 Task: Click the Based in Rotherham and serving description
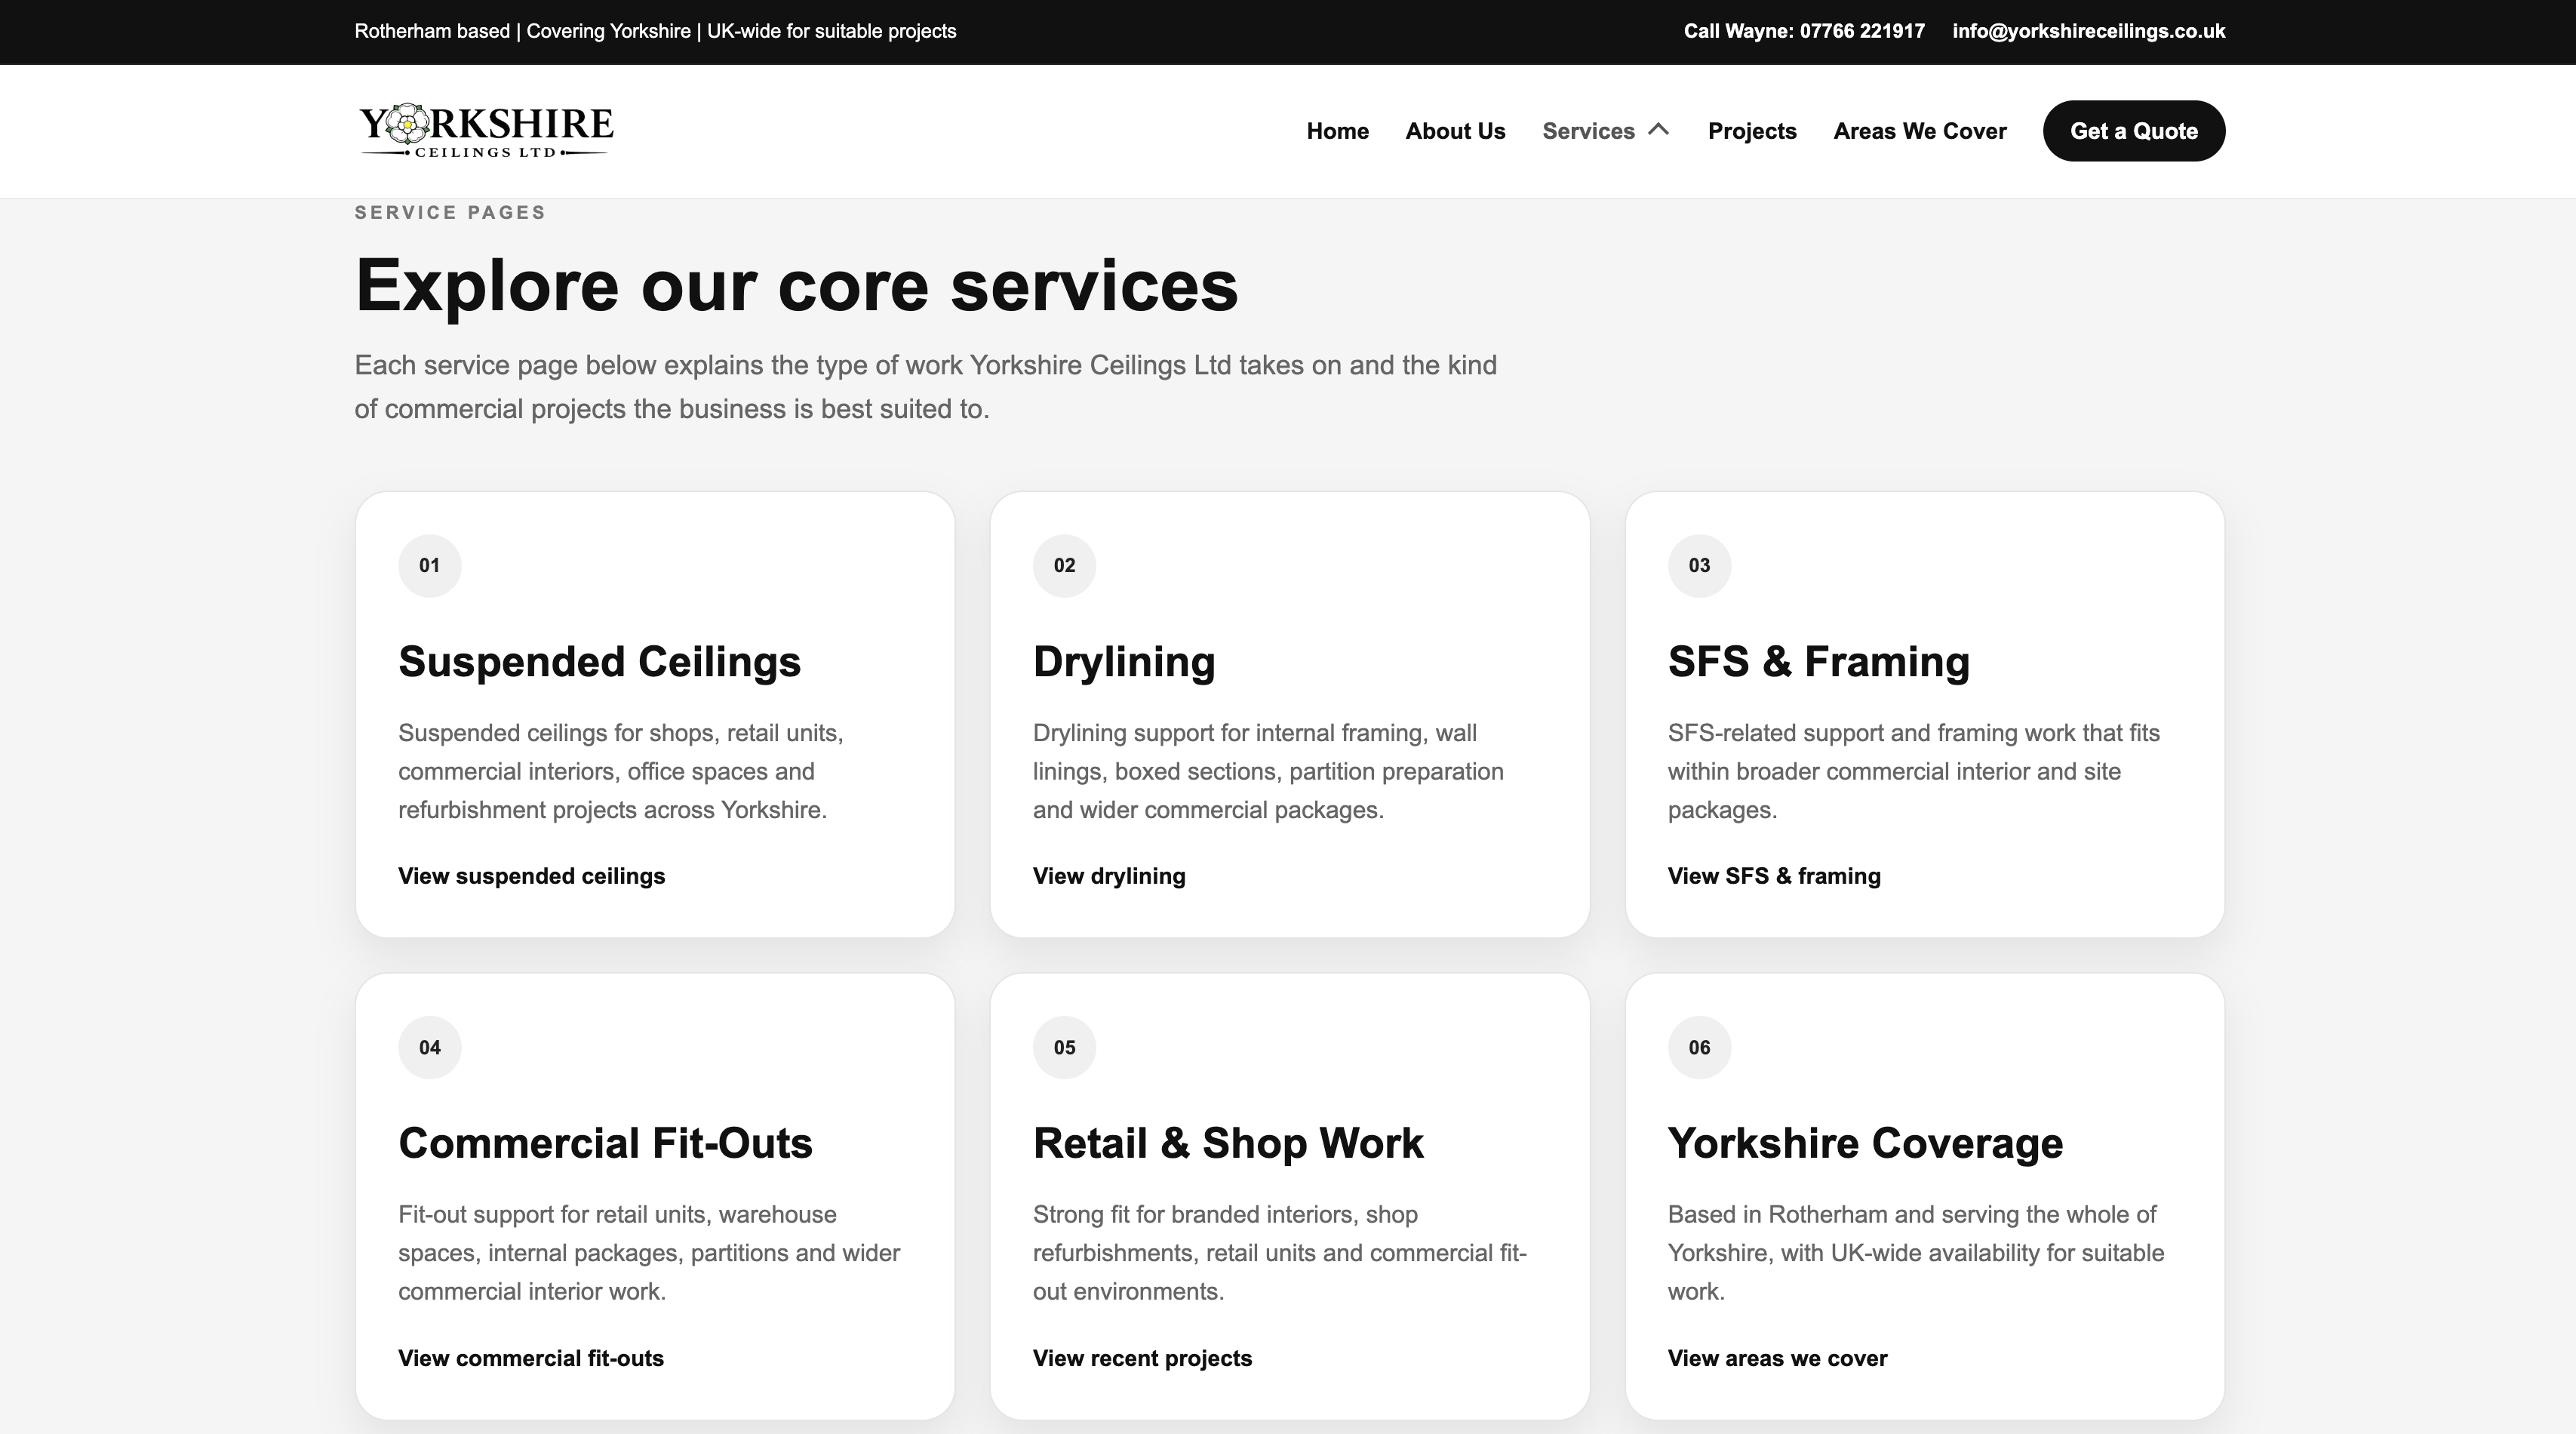[x=1916, y=1253]
